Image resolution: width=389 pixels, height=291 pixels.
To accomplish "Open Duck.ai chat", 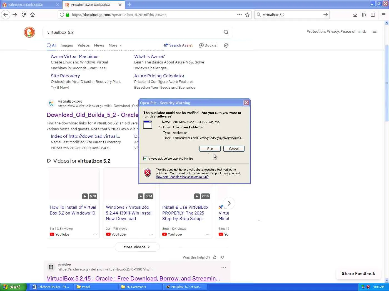I will tap(208, 45).
